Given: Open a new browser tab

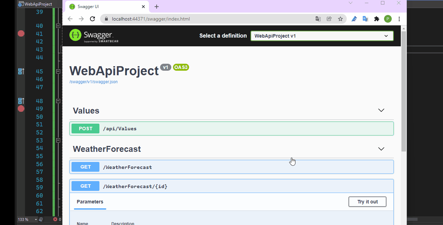Looking at the screenshot, I should click(157, 7).
